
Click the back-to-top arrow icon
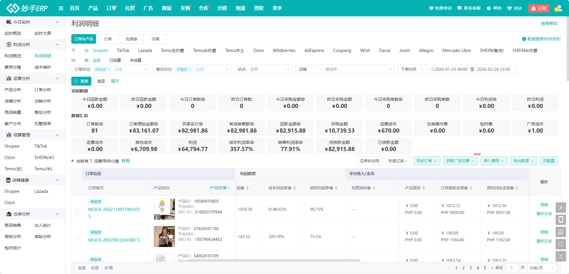561,256
